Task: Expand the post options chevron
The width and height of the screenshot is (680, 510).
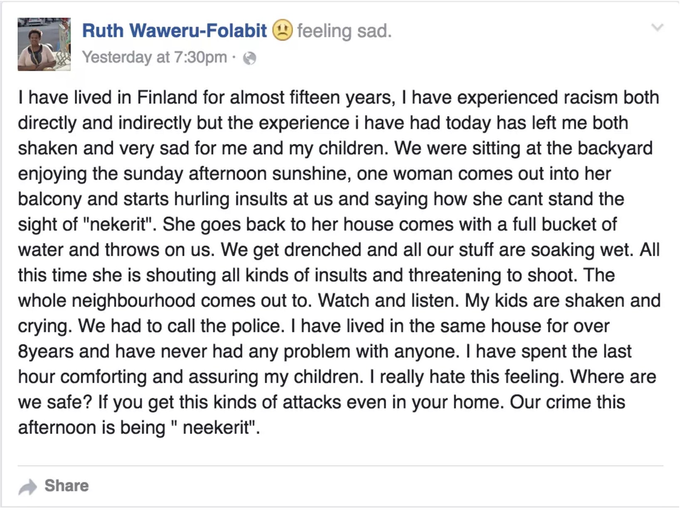Action: (657, 28)
